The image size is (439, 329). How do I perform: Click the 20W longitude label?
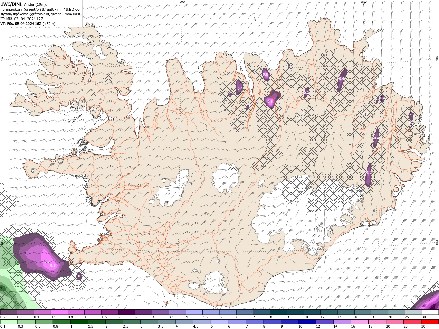point(182,2)
